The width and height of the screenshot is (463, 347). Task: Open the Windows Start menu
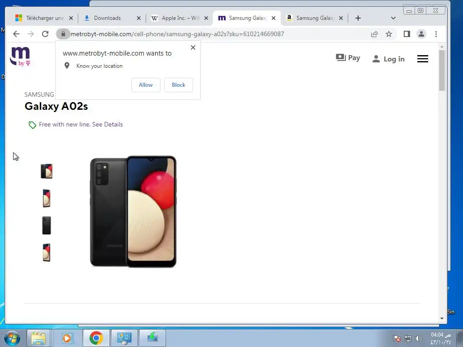pos(12,338)
